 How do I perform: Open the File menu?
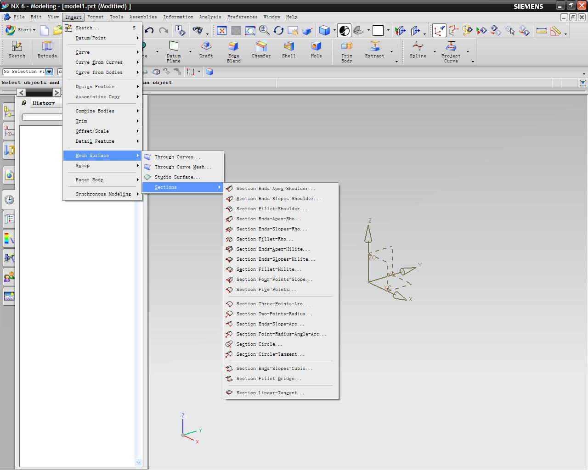point(19,17)
